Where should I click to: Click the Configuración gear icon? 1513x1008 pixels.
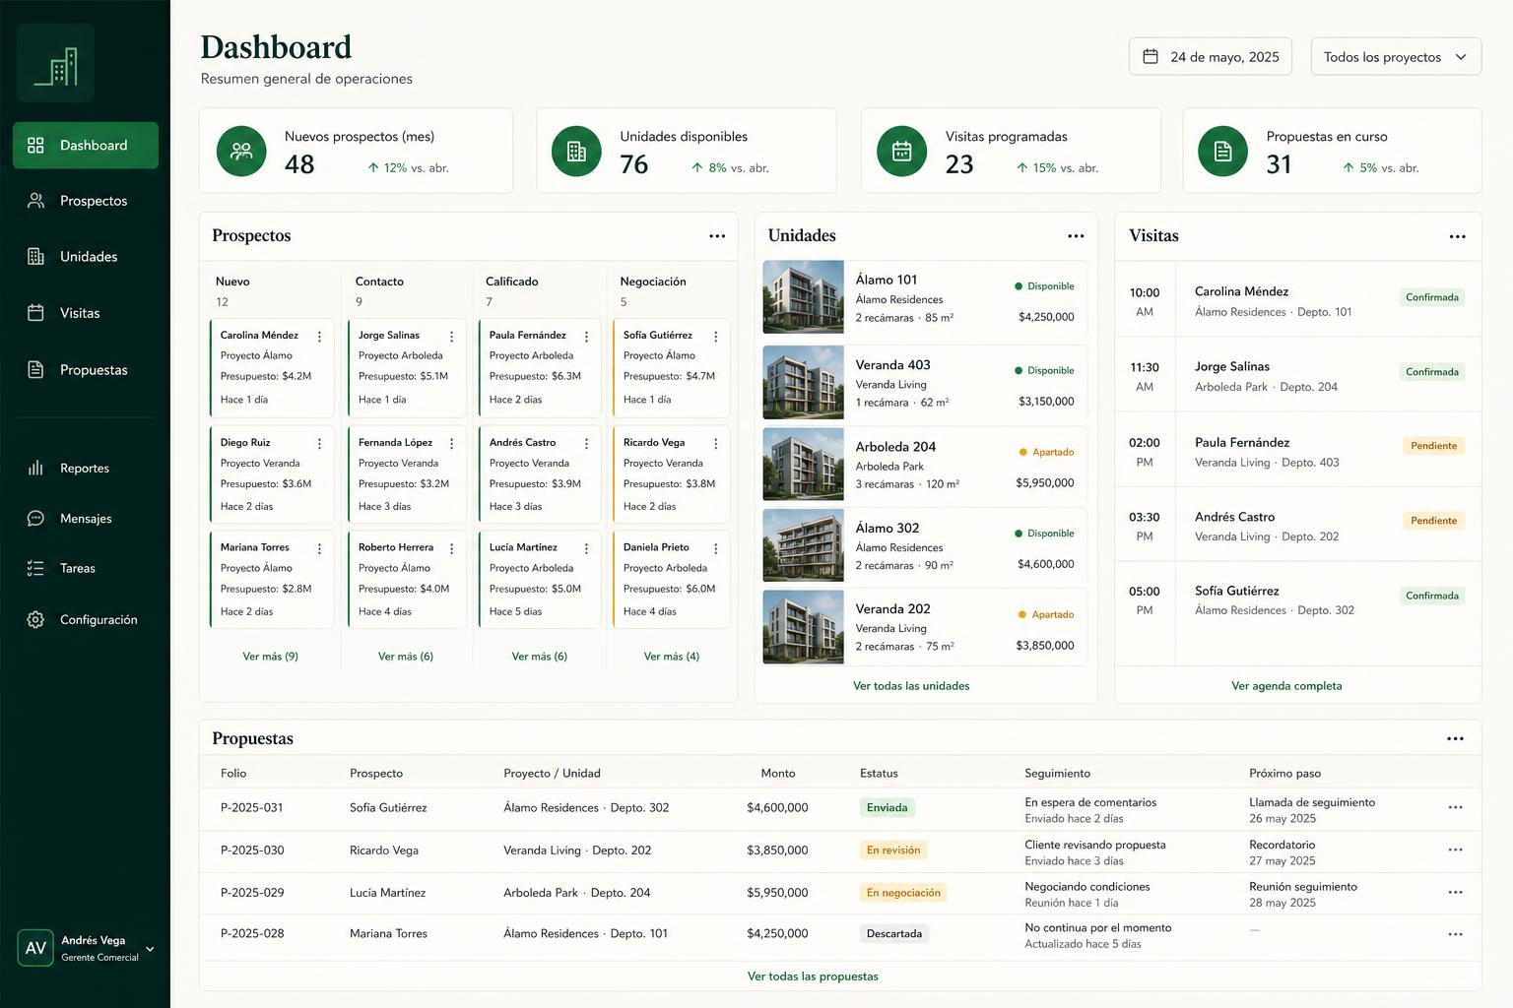[35, 619]
